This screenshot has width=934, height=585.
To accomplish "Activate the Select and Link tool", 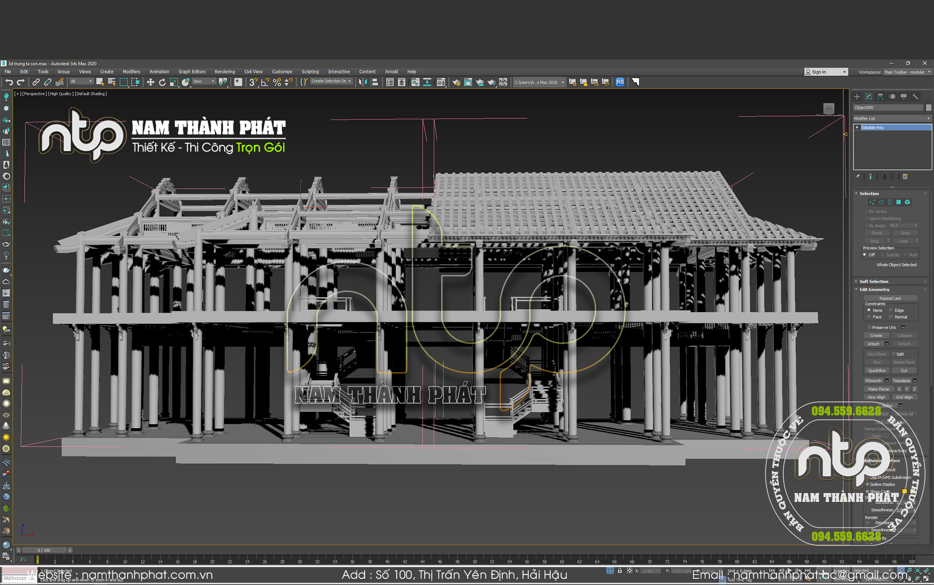I will tap(36, 82).
